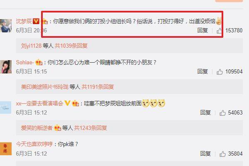Image resolution: width=249 pixels, height=166 pixels.
Task: Click thumbs-up on xx一定要去看演唱会's comment
Action: (222, 113)
